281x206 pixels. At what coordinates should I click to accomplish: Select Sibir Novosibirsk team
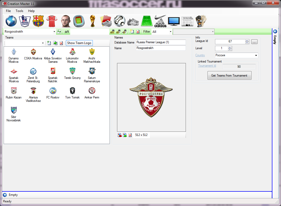(x=14, y=114)
